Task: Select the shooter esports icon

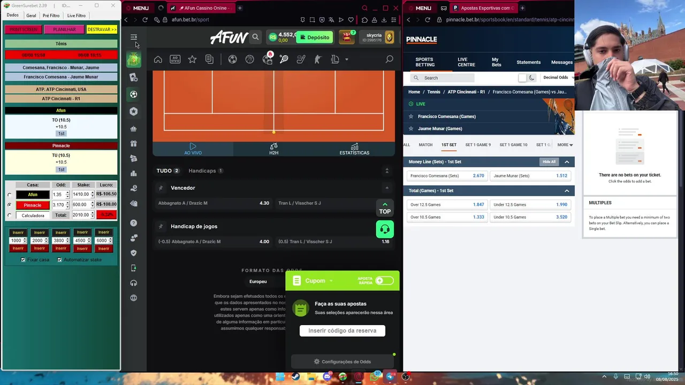Action: coord(318,59)
